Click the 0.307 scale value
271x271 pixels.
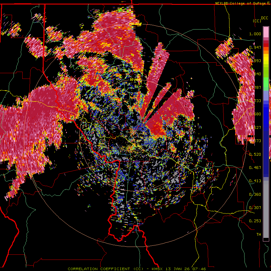pyautogui.click(x=255, y=208)
